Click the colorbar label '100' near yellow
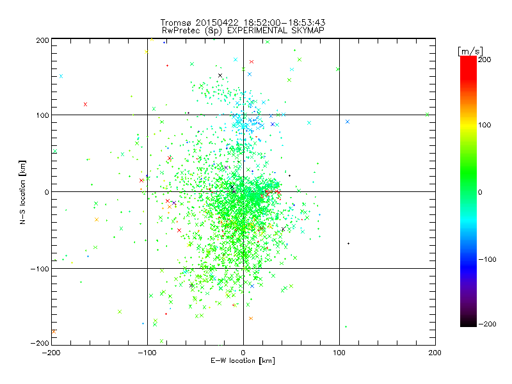 point(484,125)
